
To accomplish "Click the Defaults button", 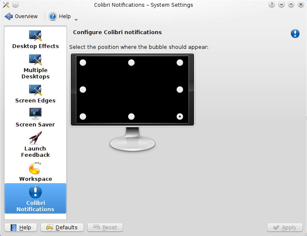I will pos(62,228).
